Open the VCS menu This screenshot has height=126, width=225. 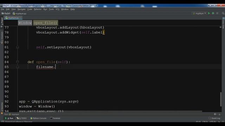[57, 9]
